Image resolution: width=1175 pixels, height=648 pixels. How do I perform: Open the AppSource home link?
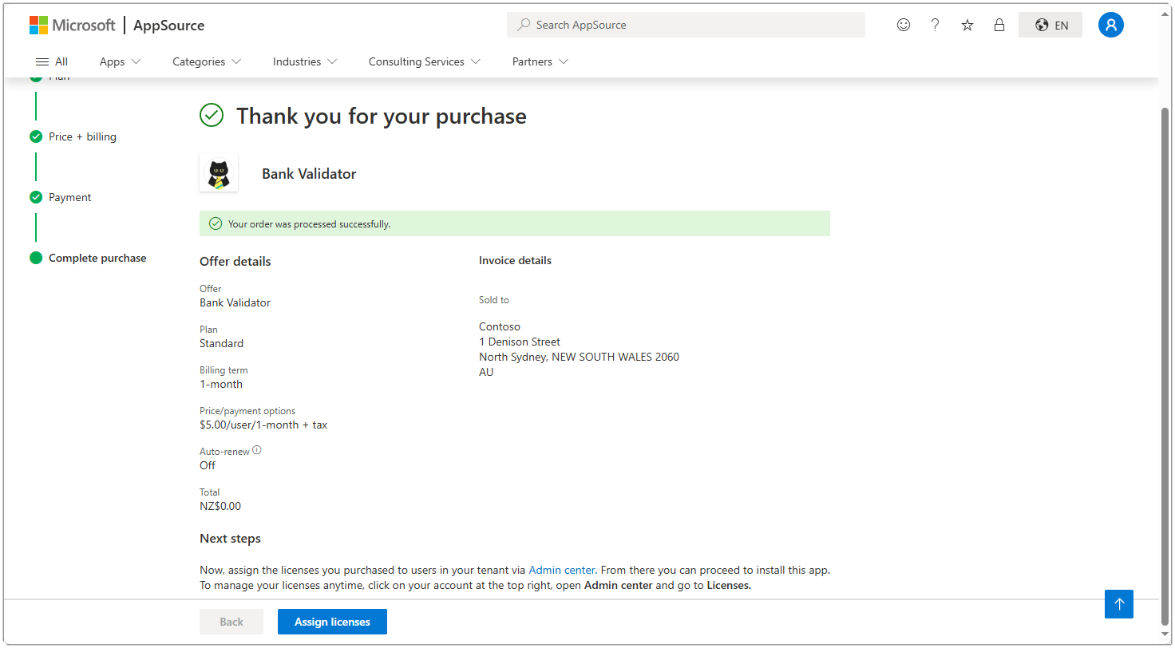pos(168,26)
